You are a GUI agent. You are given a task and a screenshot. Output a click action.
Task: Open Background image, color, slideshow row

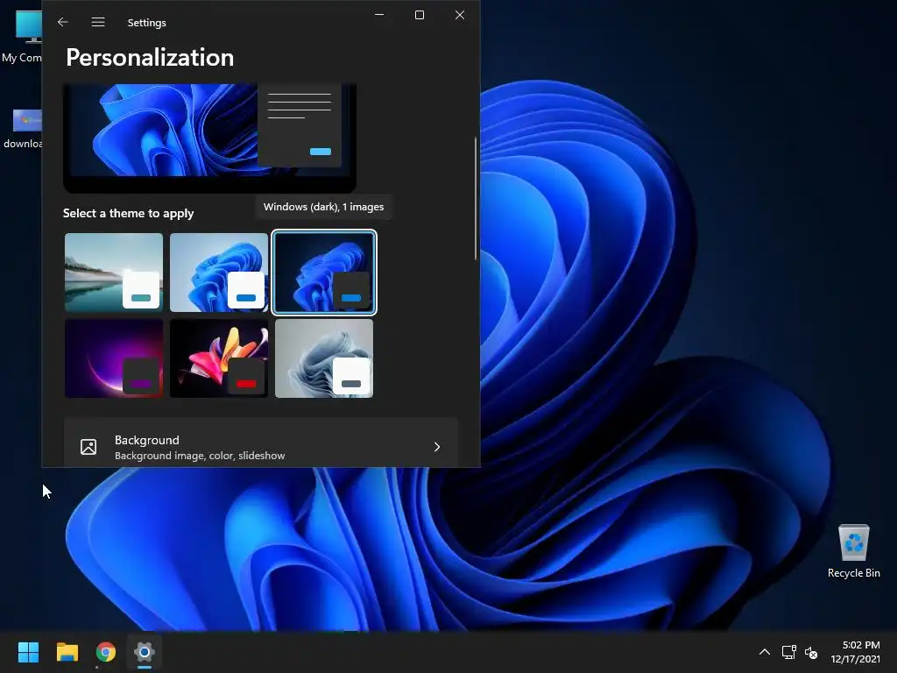(261, 443)
